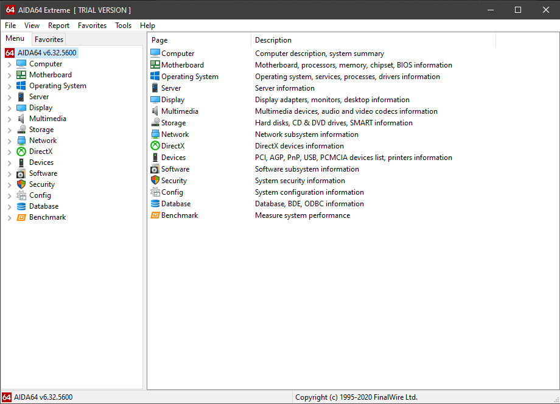Select the AIDA64 v6.32.5600 root tree item

(47, 53)
